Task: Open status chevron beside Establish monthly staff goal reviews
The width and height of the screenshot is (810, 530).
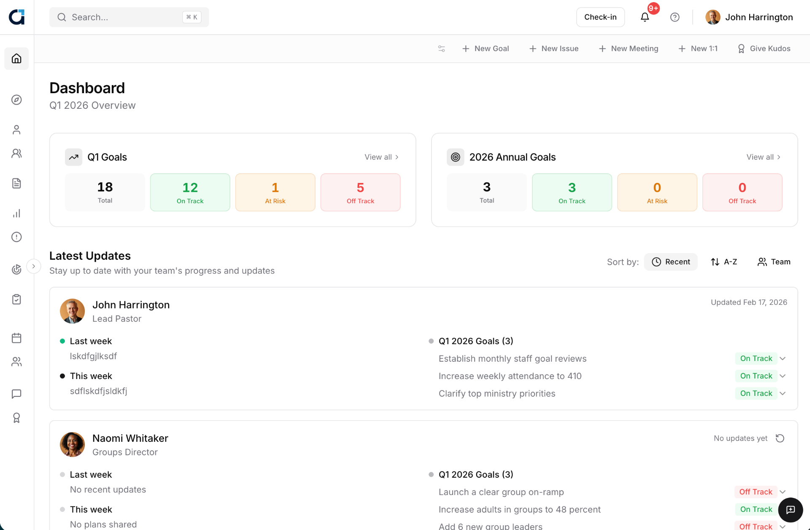Action: [783, 358]
